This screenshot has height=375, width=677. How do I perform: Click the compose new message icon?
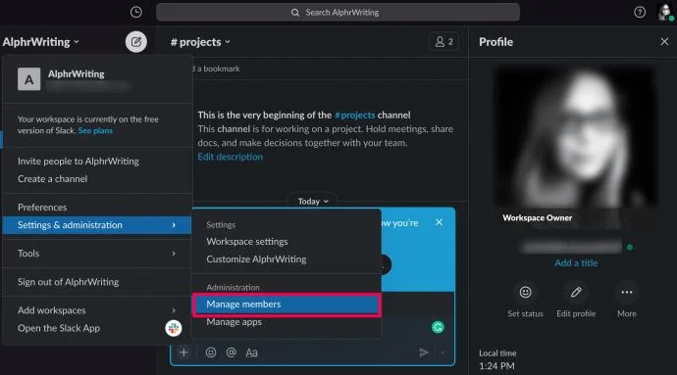(136, 42)
